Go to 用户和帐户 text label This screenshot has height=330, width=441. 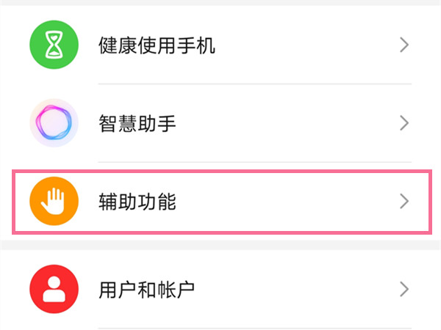147,289
